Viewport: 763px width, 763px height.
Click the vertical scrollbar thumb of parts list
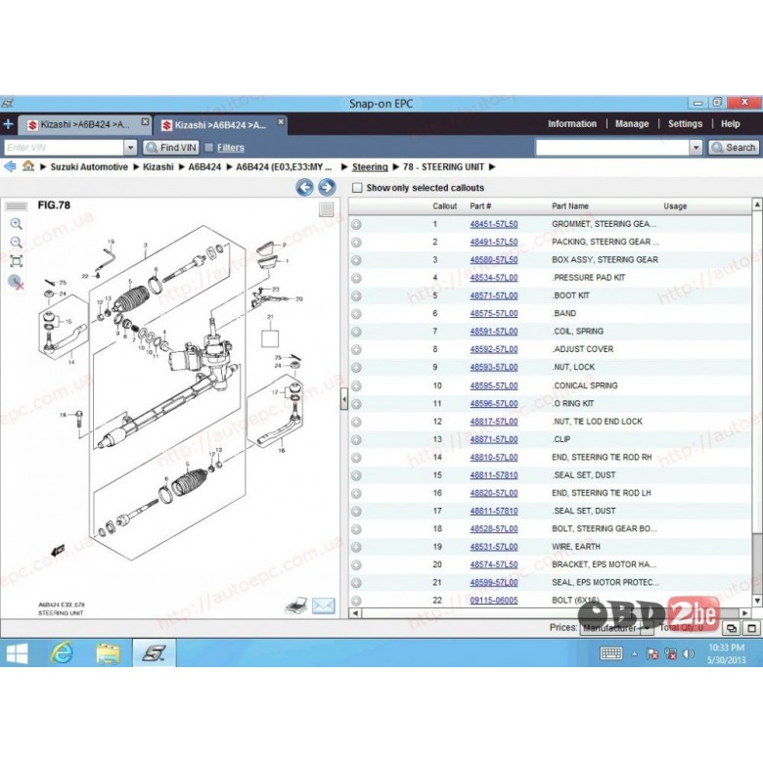(757, 562)
